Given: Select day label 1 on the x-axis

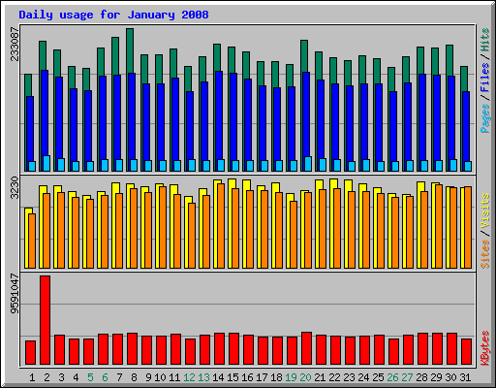Looking at the screenshot, I should (32, 377).
